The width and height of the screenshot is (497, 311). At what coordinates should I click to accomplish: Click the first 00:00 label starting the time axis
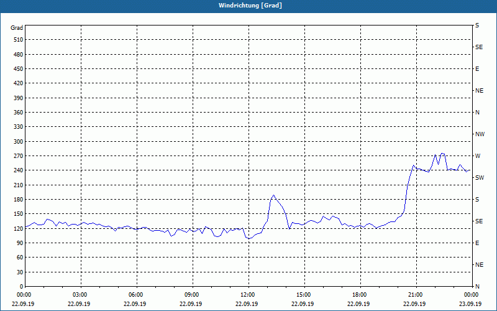(x=23, y=295)
